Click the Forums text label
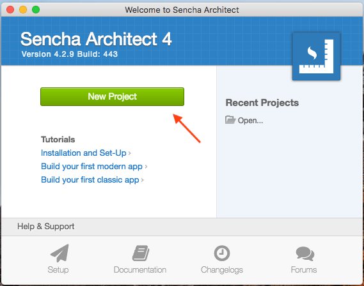Viewport: 364px width, 286px height. [304, 270]
